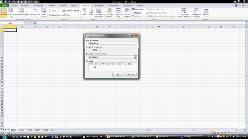
Task: Click Fractionner split window
Action: click(x=138, y=9)
